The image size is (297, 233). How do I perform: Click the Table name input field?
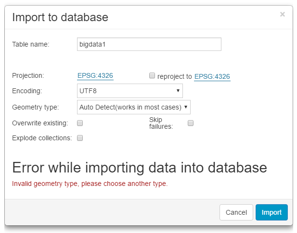tap(149, 44)
